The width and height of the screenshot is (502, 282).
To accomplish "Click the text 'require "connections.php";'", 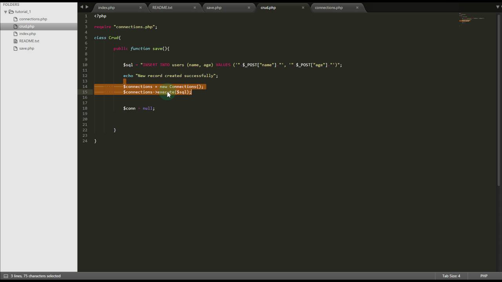I will tap(125, 27).
